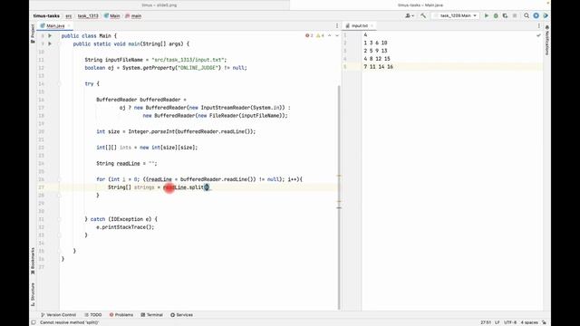
Task: Click the 'strings' variable on line 27
Action: point(144,187)
